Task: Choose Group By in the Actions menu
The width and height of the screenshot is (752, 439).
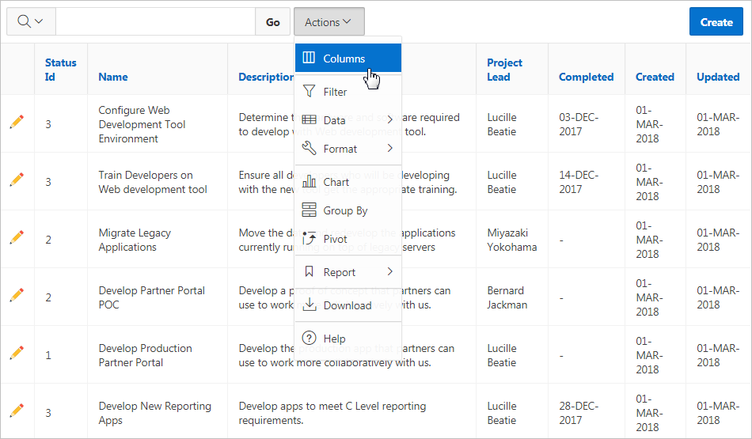Action: (345, 210)
